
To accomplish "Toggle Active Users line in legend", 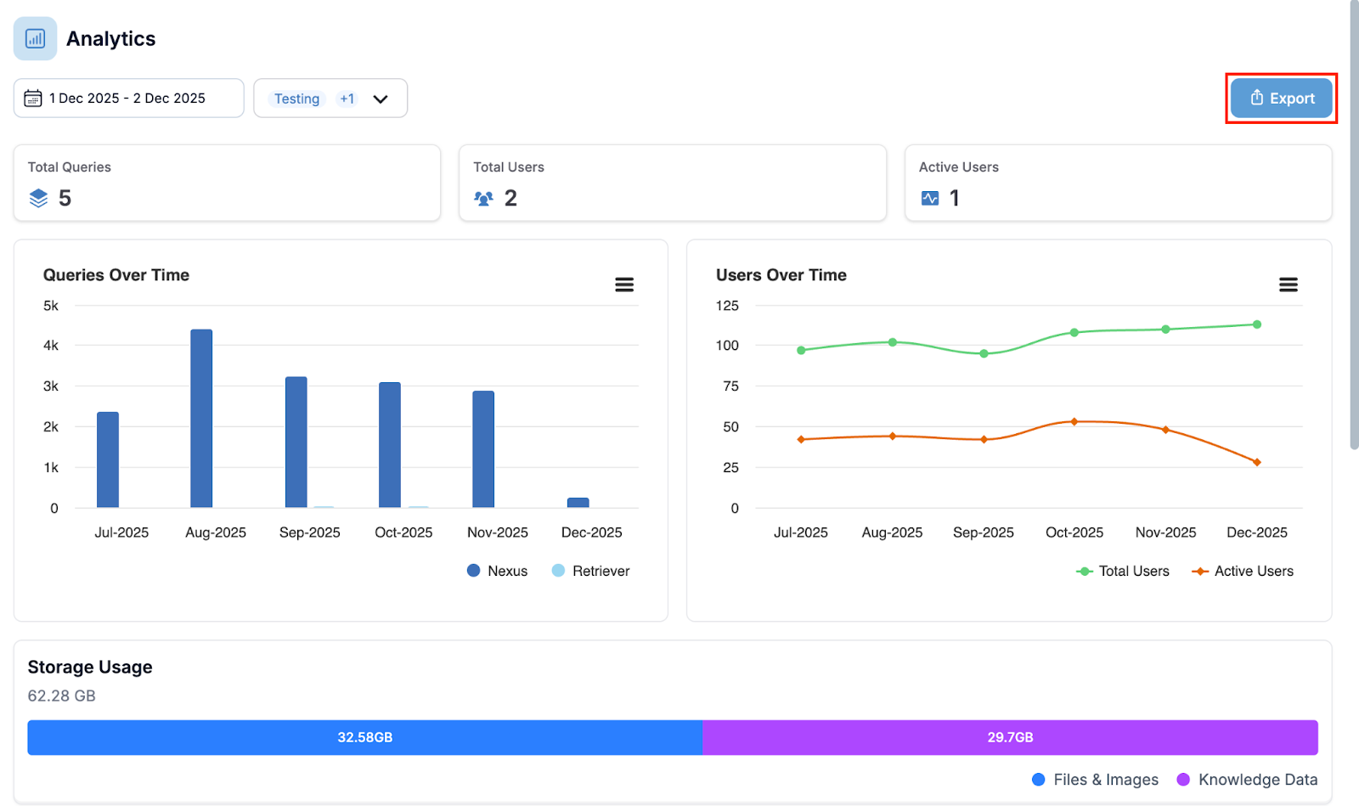I will tap(1243, 571).
